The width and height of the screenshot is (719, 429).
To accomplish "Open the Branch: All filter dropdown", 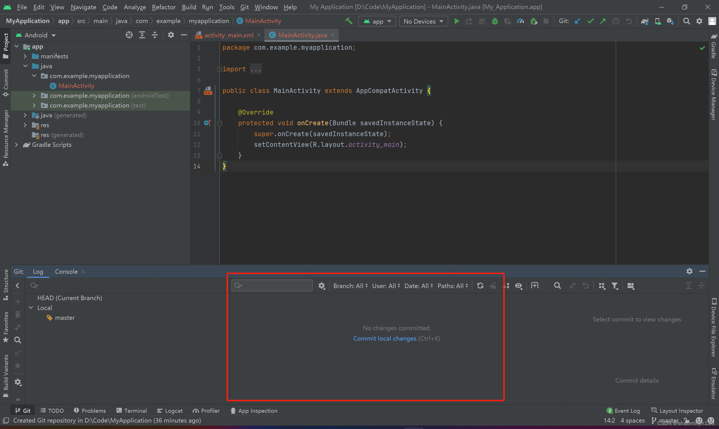I will (x=351, y=286).
